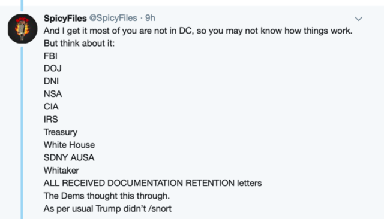Select the White House line
The image size is (384, 219).
coord(70,145)
